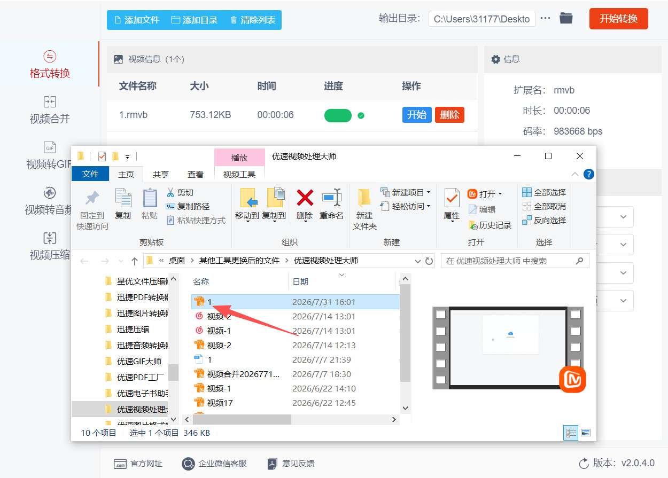Click the Explorer up-directory arrow

click(135, 261)
